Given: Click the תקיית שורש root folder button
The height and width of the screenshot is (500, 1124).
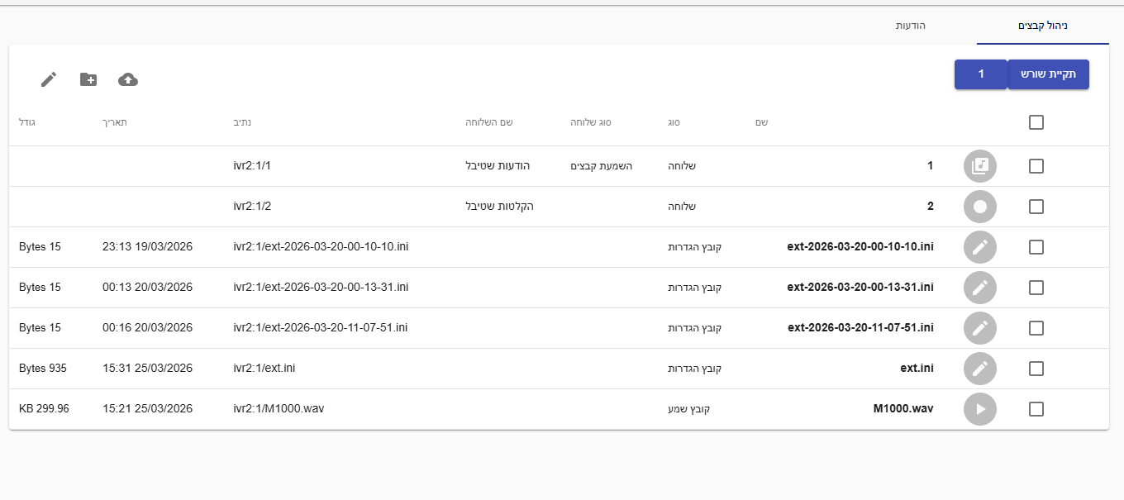Looking at the screenshot, I should (x=1048, y=74).
